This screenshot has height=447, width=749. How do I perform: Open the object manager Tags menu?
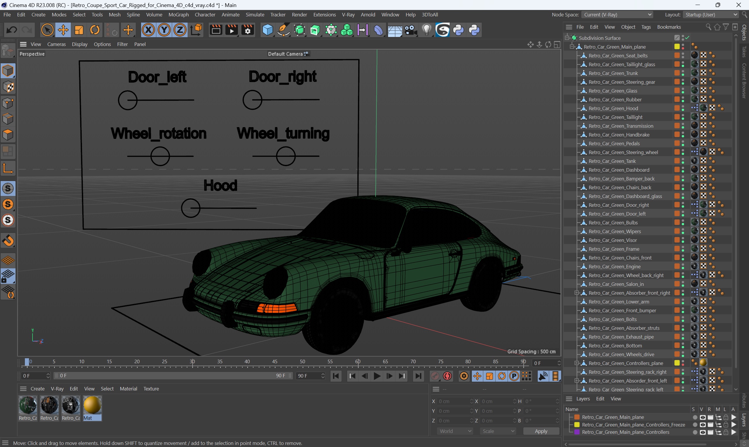point(646,27)
